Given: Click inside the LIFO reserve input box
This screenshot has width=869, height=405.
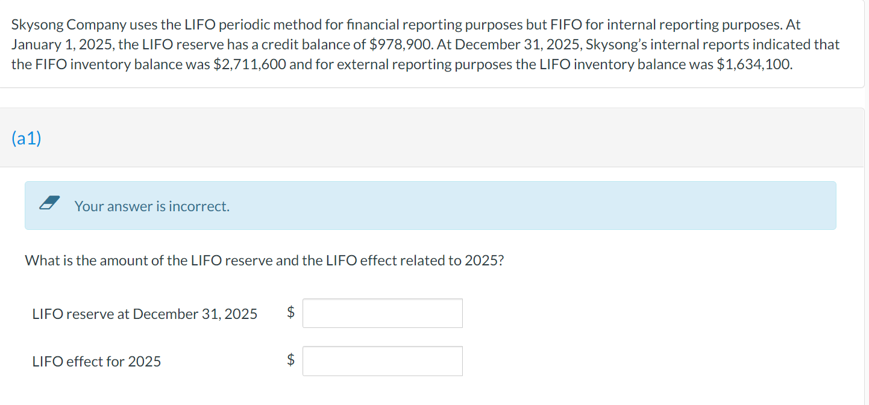Looking at the screenshot, I should point(382,313).
